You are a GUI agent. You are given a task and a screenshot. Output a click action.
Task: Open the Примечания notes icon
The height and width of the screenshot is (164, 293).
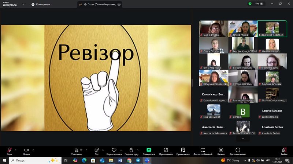point(183,150)
